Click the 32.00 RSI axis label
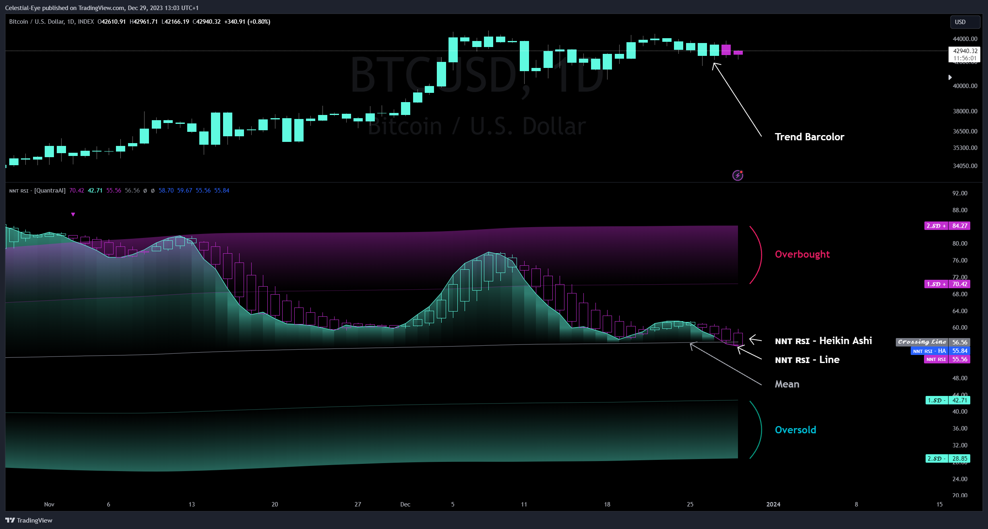This screenshot has height=529, width=988. pyautogui.click(x=960, y=445)
